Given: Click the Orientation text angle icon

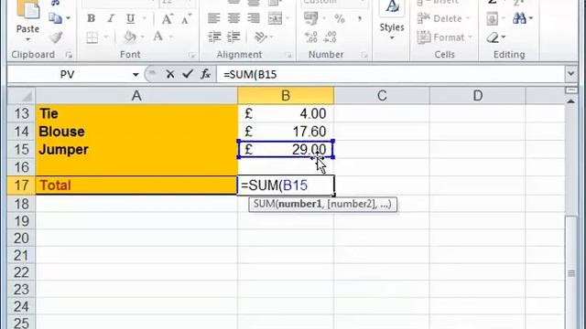Looking at the screenshot, I should click(260, 37).
